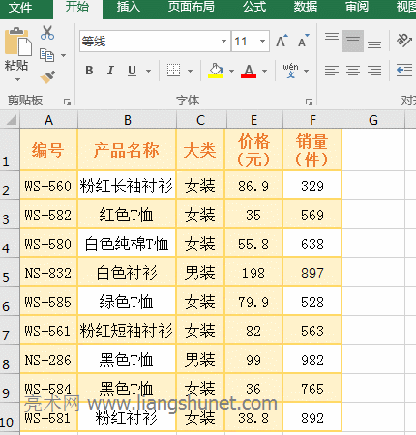Image resolution: width=416 pixels, height=435 pixels.
Task: Expand underline style arrow
Action: pyautogui.click(x=148, y=71)
